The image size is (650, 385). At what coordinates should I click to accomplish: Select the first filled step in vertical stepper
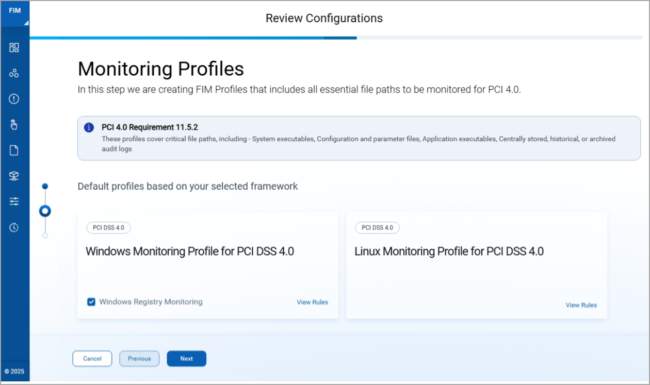pyautogui.click(x=45, y=186)
